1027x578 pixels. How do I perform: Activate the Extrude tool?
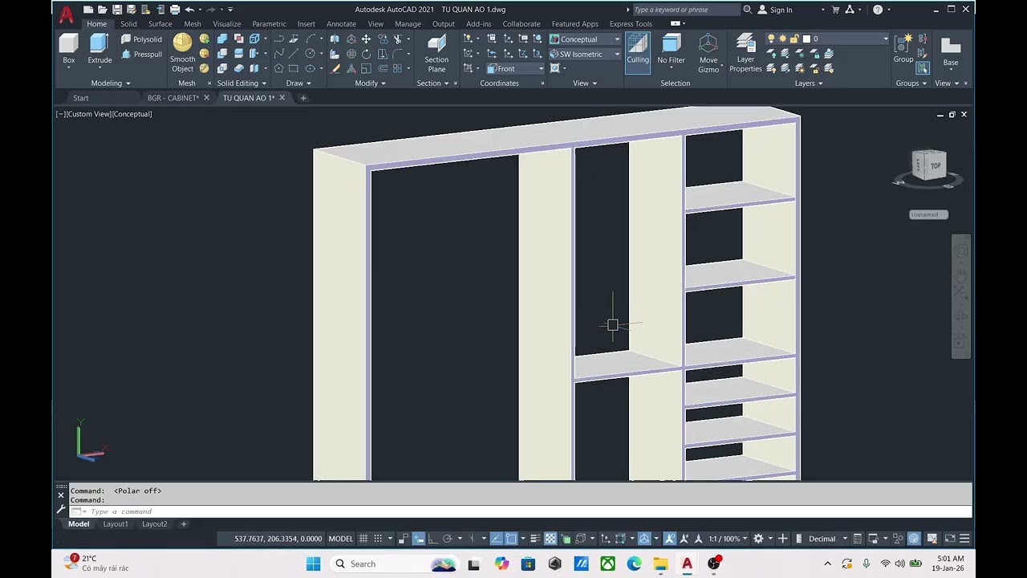coord(99,49)
